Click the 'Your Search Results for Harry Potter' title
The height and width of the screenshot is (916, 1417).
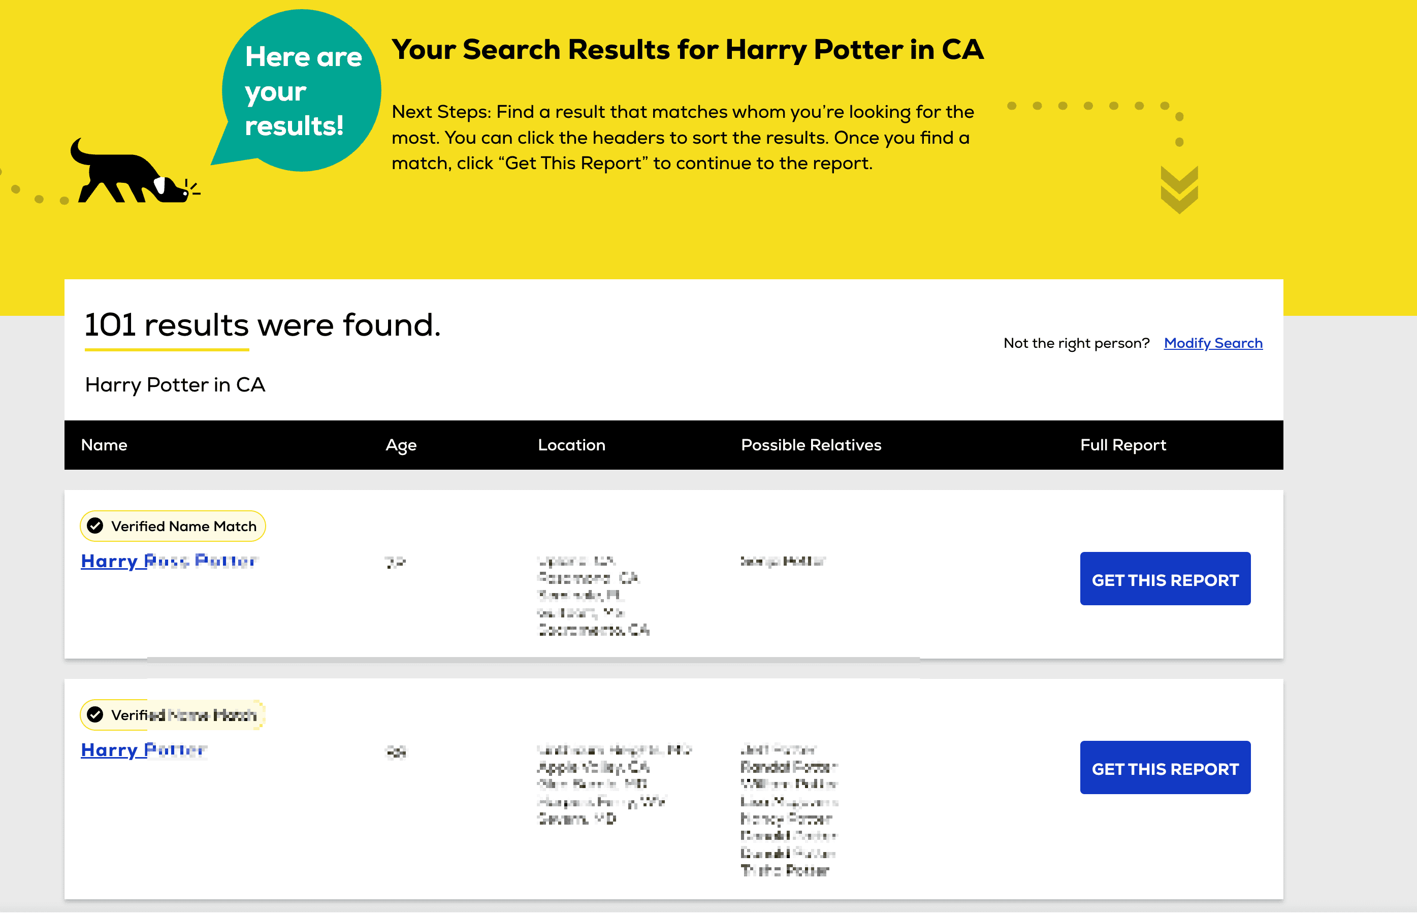click(687, 49)
